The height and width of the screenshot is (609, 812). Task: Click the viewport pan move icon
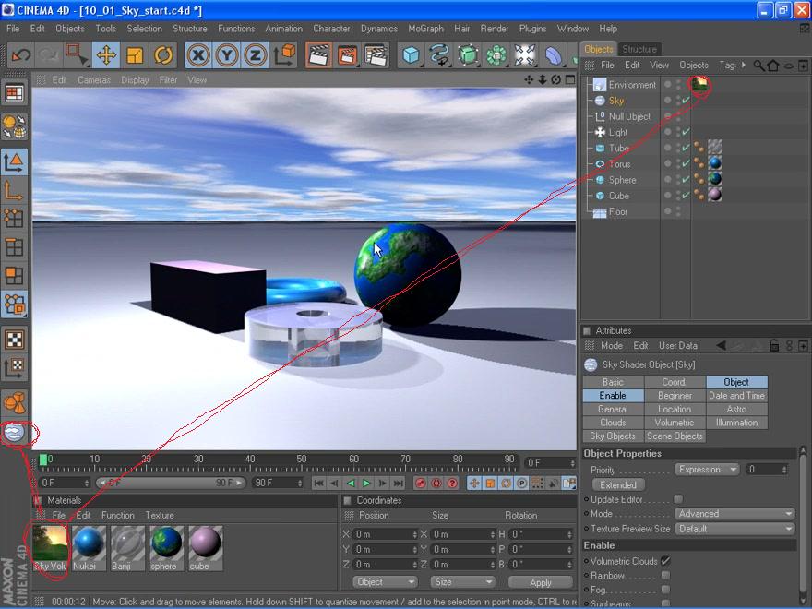pyautogui.click(x=529, y=79)
